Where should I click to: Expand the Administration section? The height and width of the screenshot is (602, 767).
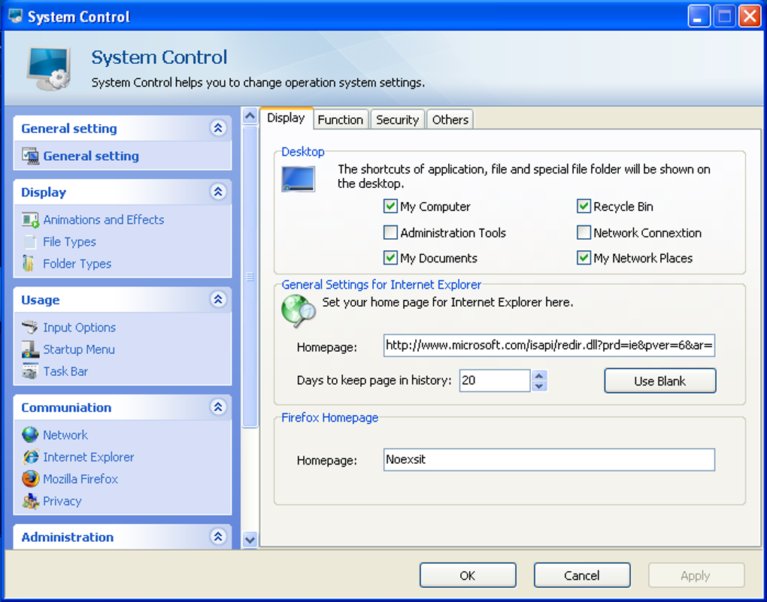click(218, 537)
